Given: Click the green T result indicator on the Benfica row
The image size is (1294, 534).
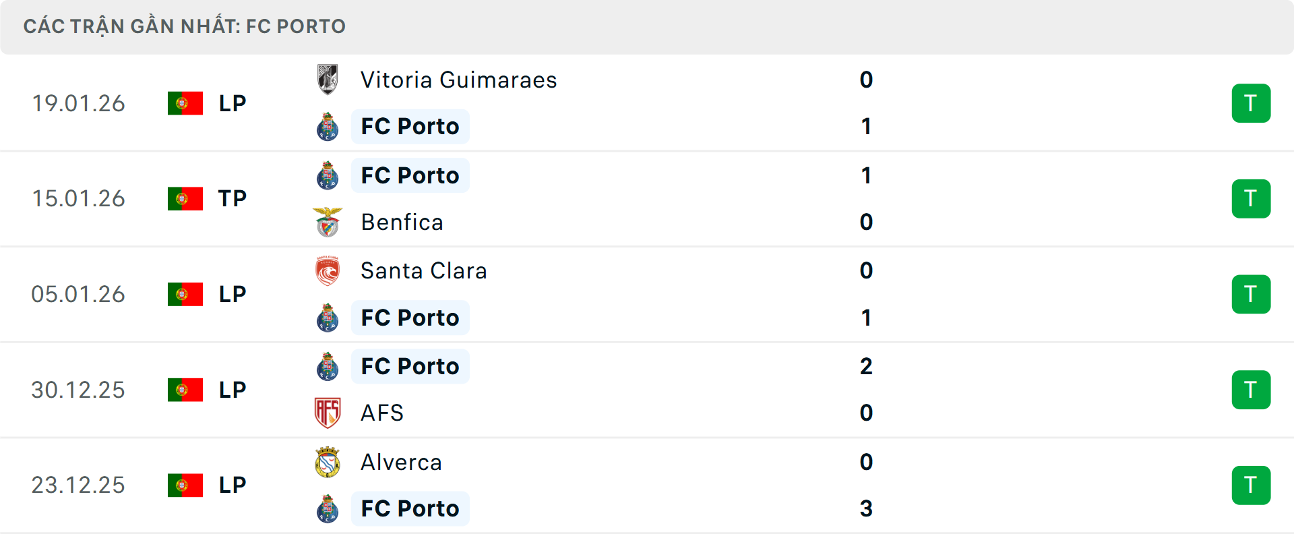Looking at the screenshot, I should [x=1252, y=198].
